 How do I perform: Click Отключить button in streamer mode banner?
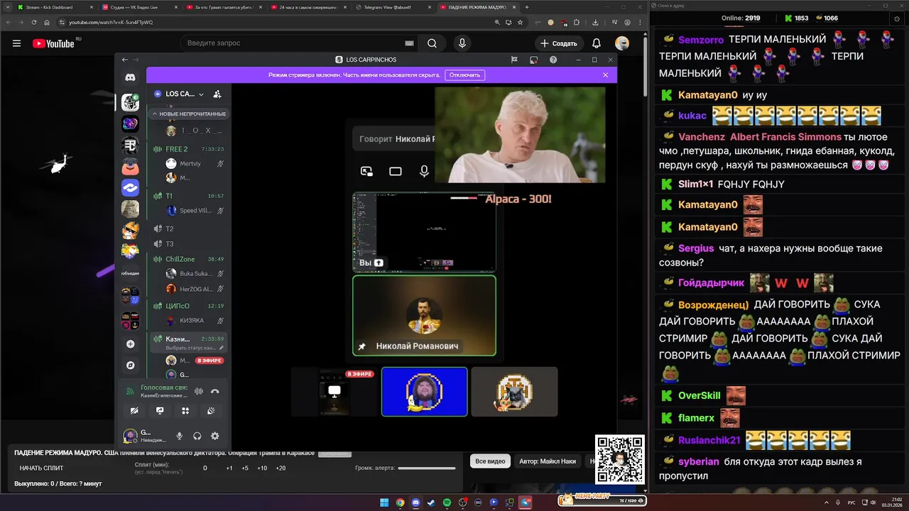[464, 75]
